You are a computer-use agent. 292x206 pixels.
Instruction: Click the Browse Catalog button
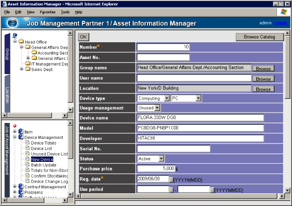pos(259,37)
